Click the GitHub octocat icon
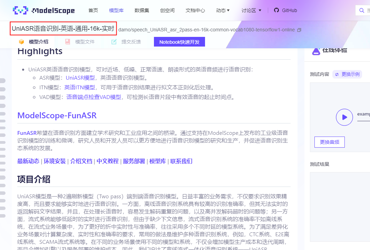The width and height of the screenshot is (370, 250). [276, 10]
